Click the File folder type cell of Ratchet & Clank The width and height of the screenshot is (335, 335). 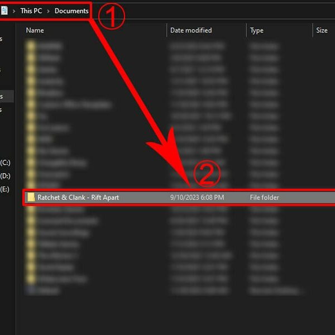coord(264,198)
